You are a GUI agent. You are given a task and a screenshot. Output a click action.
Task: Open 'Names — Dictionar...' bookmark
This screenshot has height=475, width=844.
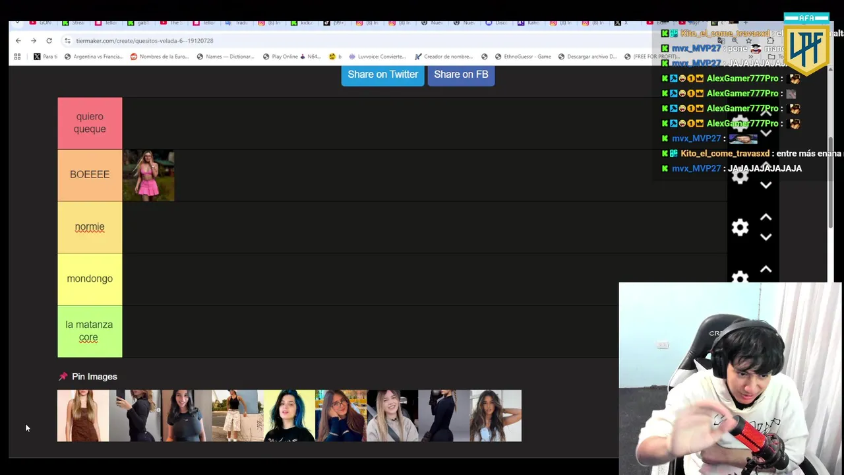226,57
